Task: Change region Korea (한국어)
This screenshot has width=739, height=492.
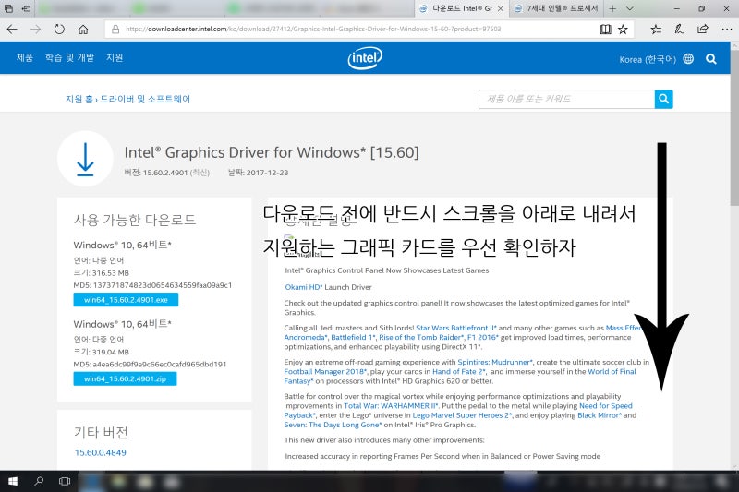Action: (648, 59)
